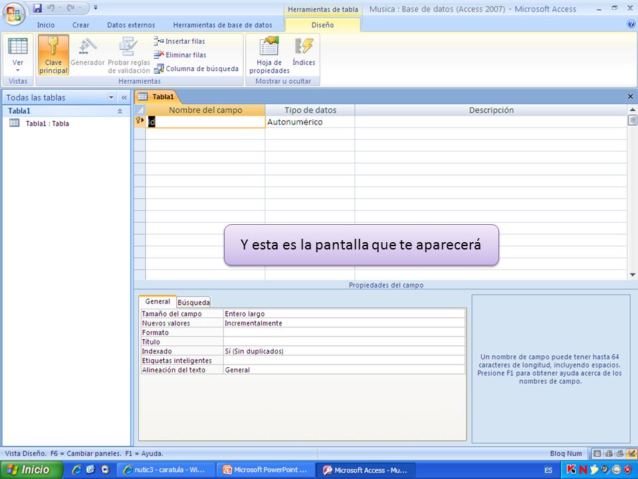Switch to the Crear ribbon tab
This screenshot has height=479, width=638.
[x=80, y=25]
